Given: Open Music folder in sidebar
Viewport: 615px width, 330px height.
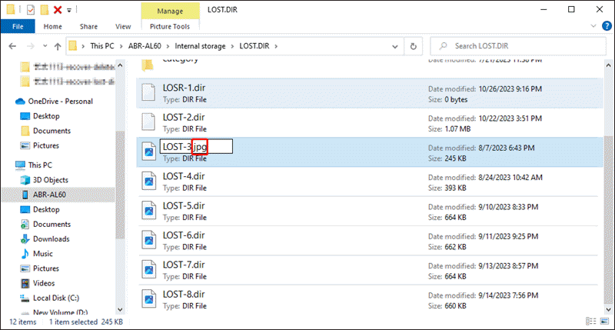Looking at the screenshot, I should pyautogui.click(x=43, y=254).
